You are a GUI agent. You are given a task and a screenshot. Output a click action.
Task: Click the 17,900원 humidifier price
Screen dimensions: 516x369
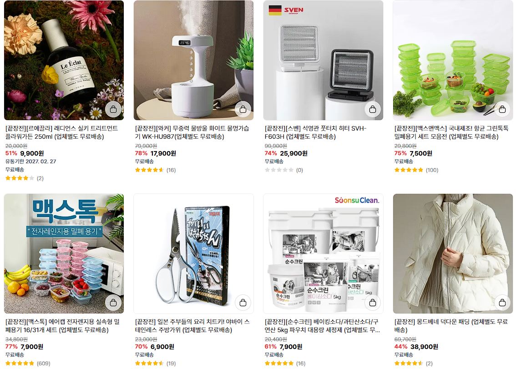click(163, 153)
